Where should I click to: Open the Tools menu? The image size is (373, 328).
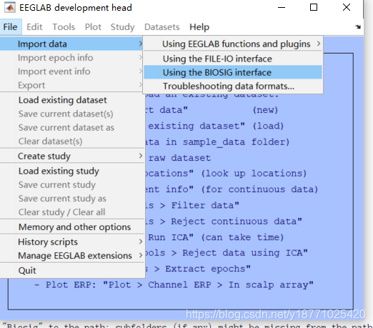(x=64, y=27)
